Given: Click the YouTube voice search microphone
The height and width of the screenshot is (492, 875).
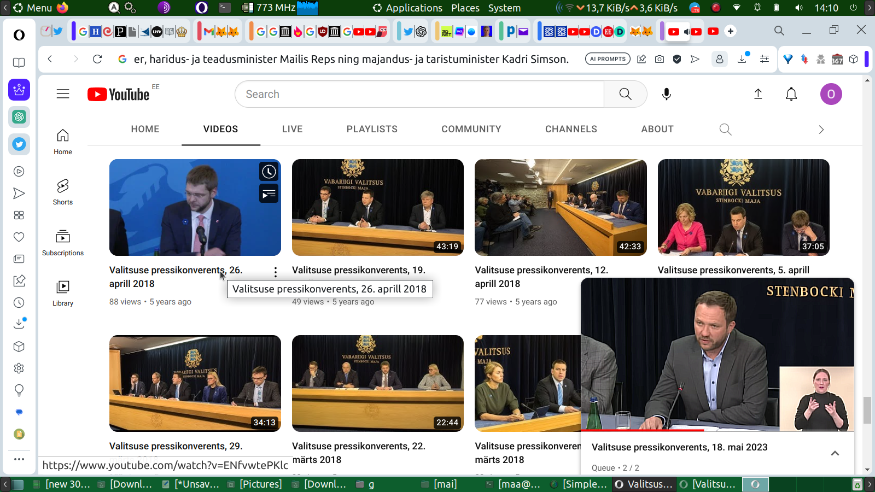Looking at the screenshot, I should click(x=666, y=94).
